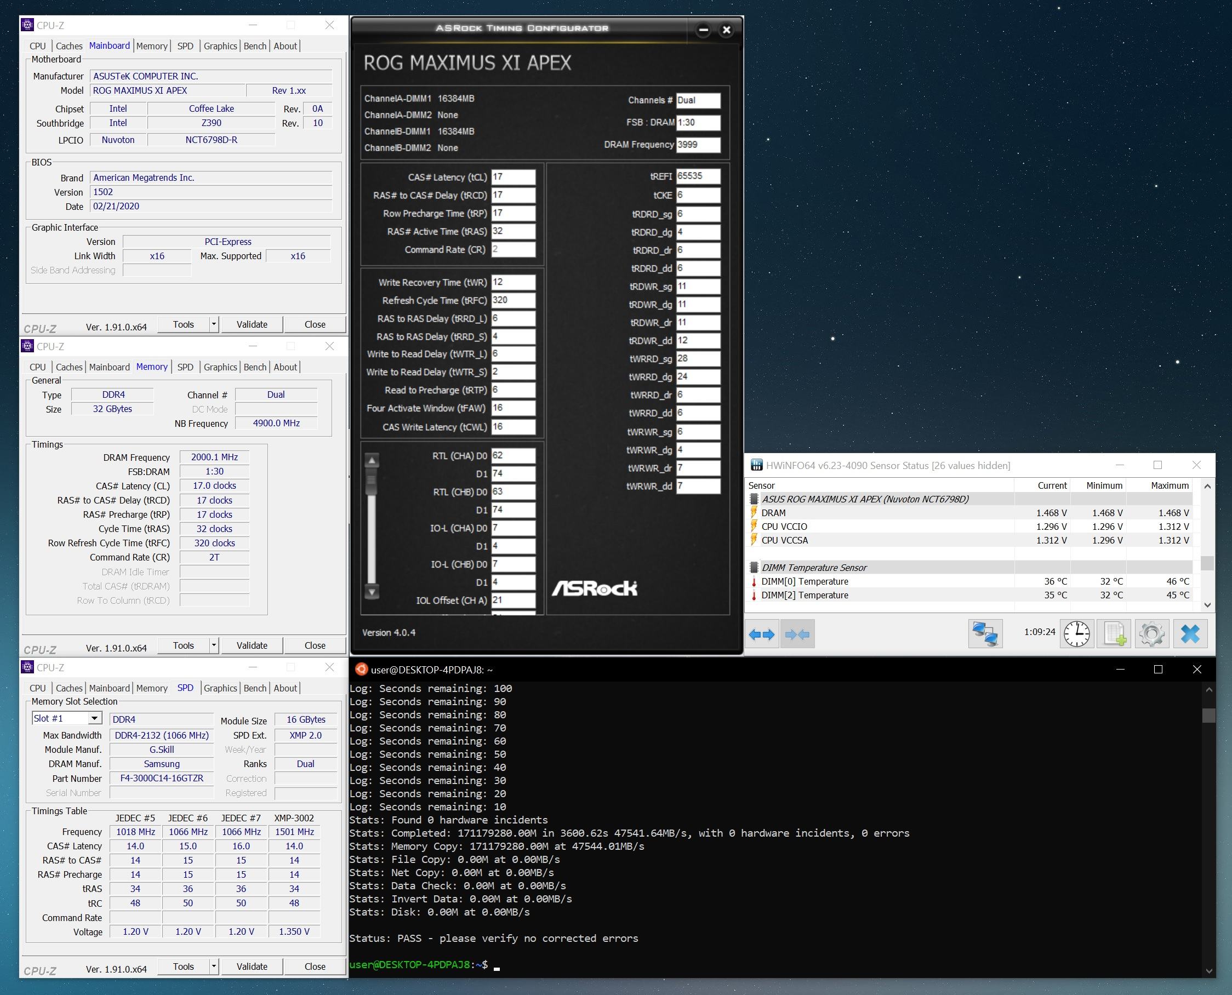Click the HWiNFO collapse columns arrows icon
Viewport: 1232px width, 995px height.
point(797,634)
